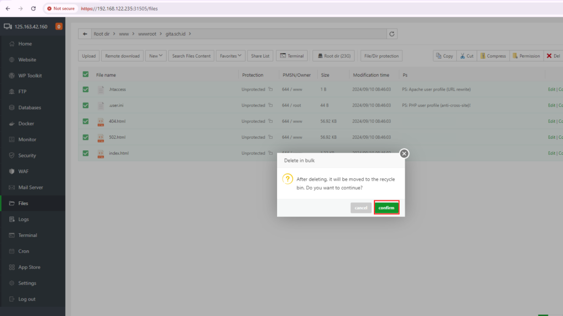The width and height of the screenshot is (563, 316).
Task: Click the Compress toolbar button
Action: click(493, 56)
